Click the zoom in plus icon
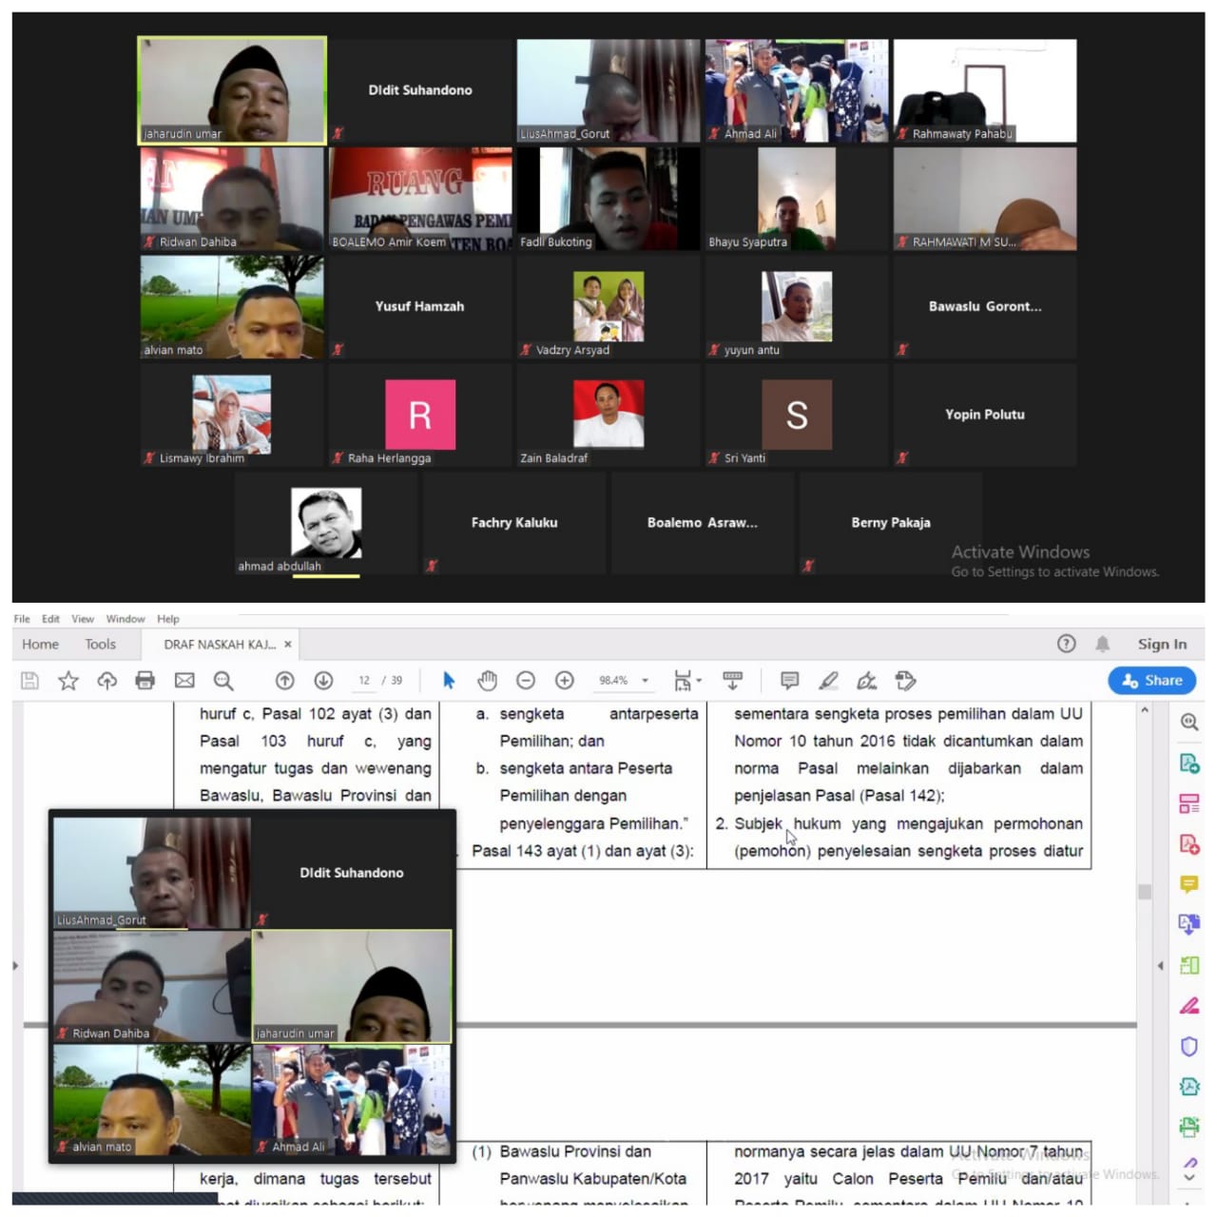Image resolution: width=1217 pixels, height=1217 pixels. (565, 680)
